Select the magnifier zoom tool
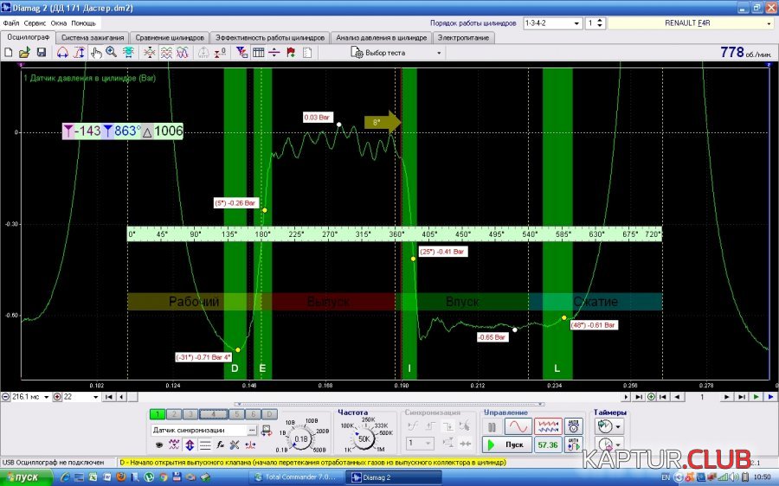779x486 pixels. click(x=112, y=52)
